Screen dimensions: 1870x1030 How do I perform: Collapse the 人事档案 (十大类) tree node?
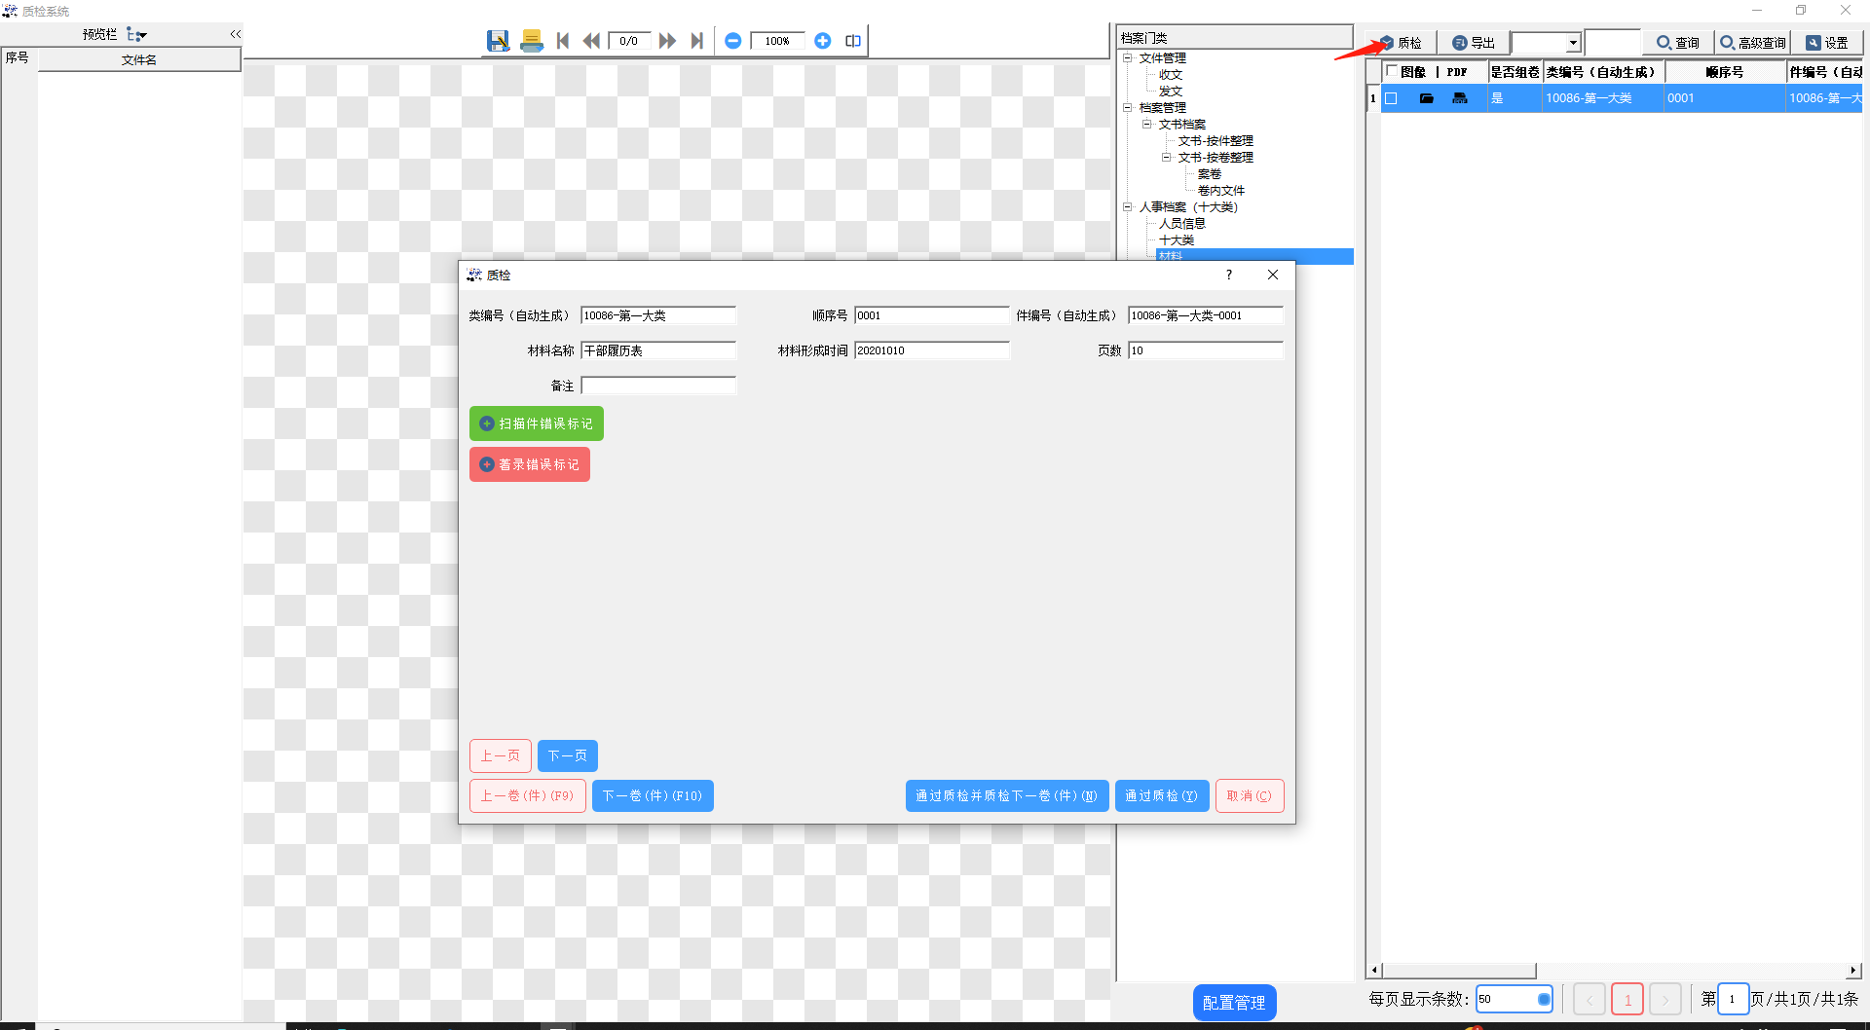1128,207
